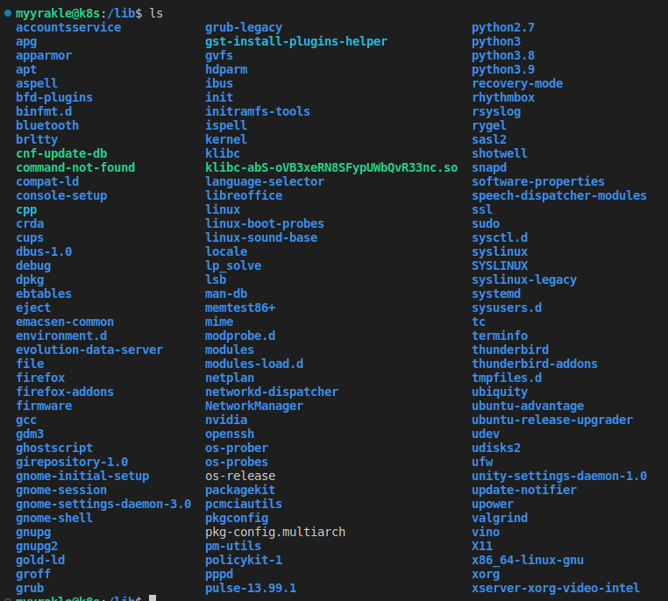The width and height of the screenshot is (668, 601).
Task: Select the 'emacsen-common' entry
Action: tap(65, 322)
